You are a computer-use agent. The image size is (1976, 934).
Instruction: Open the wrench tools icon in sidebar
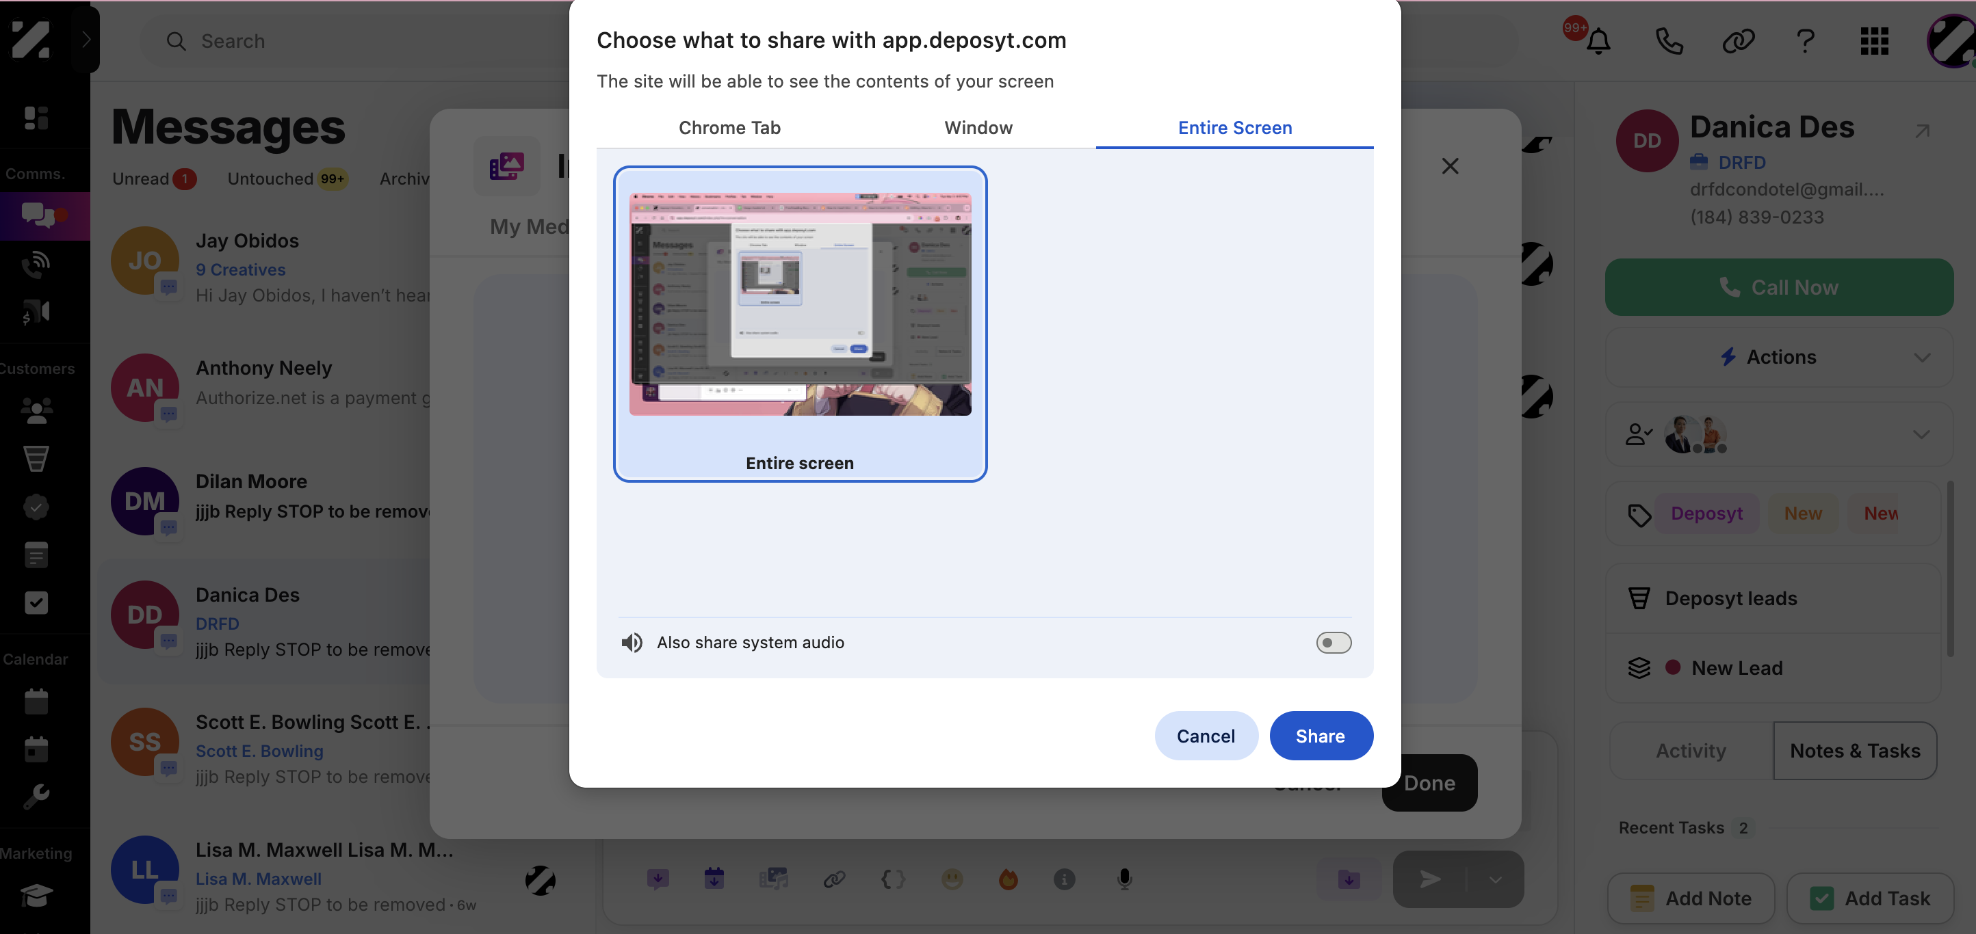[36, 797]
